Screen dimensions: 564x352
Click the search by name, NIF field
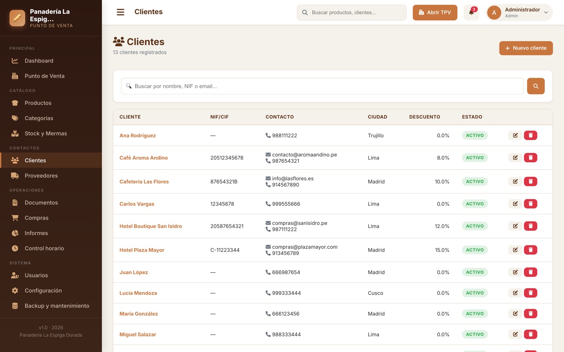pyautogui.click(x=322, y=86)
